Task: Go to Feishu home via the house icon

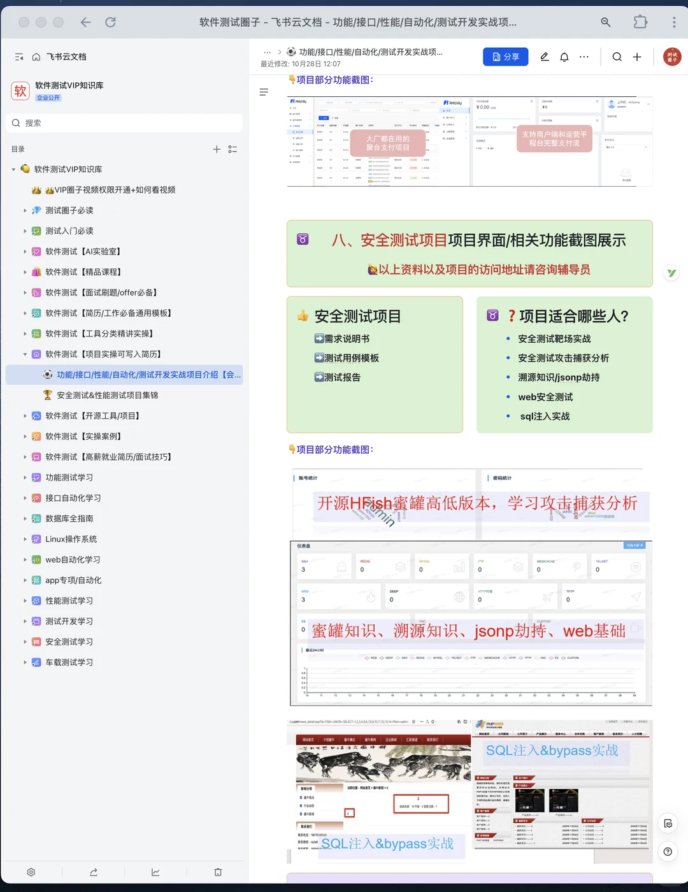Action: [x=36, y=57]
